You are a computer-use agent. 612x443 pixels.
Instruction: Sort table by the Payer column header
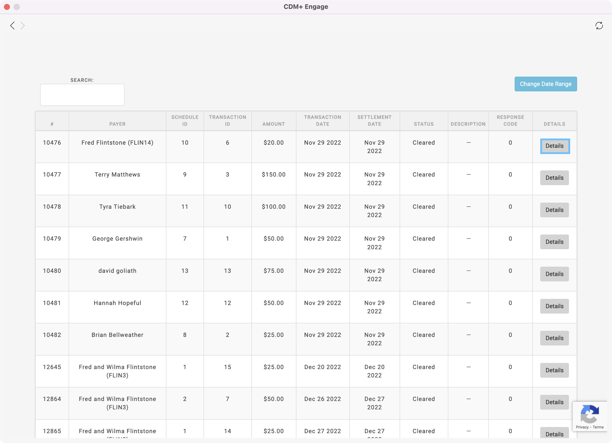117,124
